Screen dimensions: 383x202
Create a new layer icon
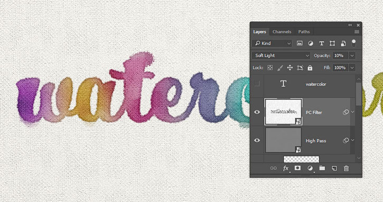click(x=334, y=168)
